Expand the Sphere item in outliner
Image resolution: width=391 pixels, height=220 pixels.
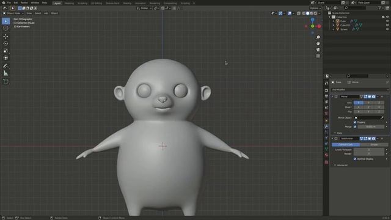334,29
